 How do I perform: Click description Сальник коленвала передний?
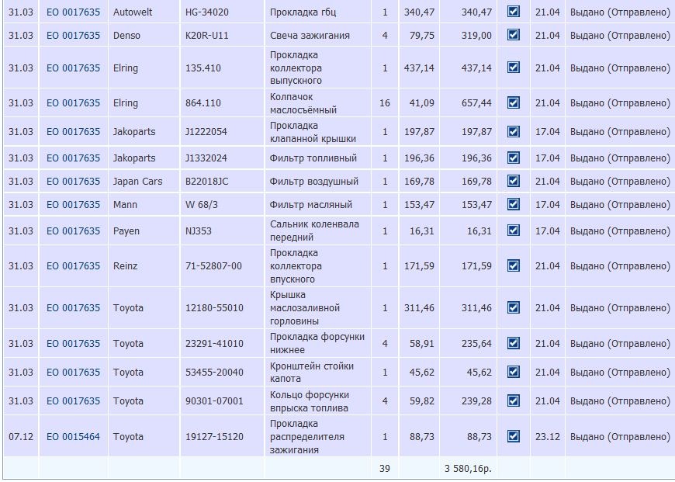(315, 231)
